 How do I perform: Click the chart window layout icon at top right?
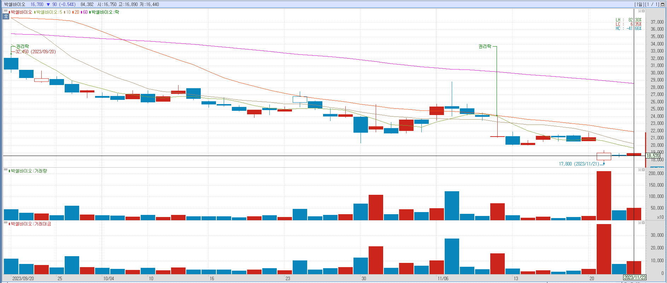point(663,4)
